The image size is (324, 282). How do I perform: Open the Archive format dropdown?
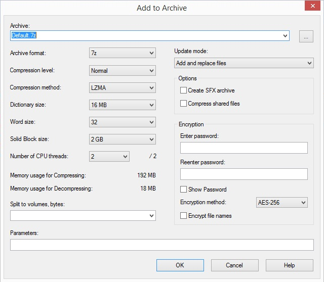tap(123, 54)
